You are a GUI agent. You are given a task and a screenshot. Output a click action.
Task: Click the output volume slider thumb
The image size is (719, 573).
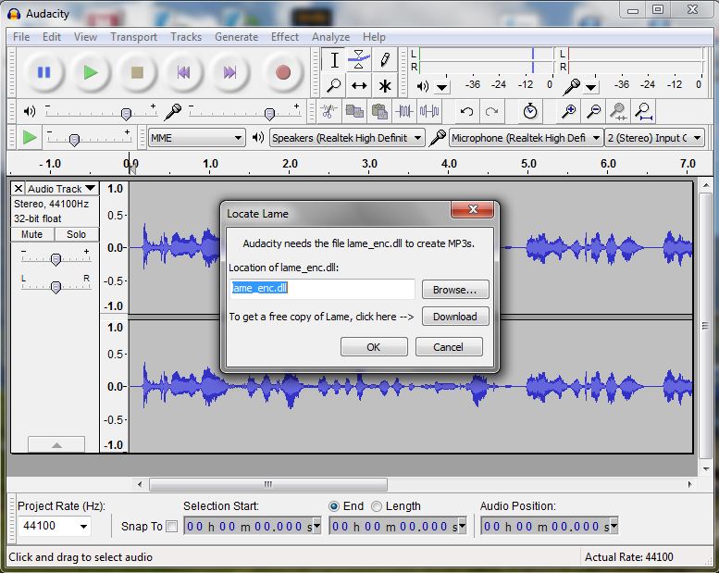126,113
